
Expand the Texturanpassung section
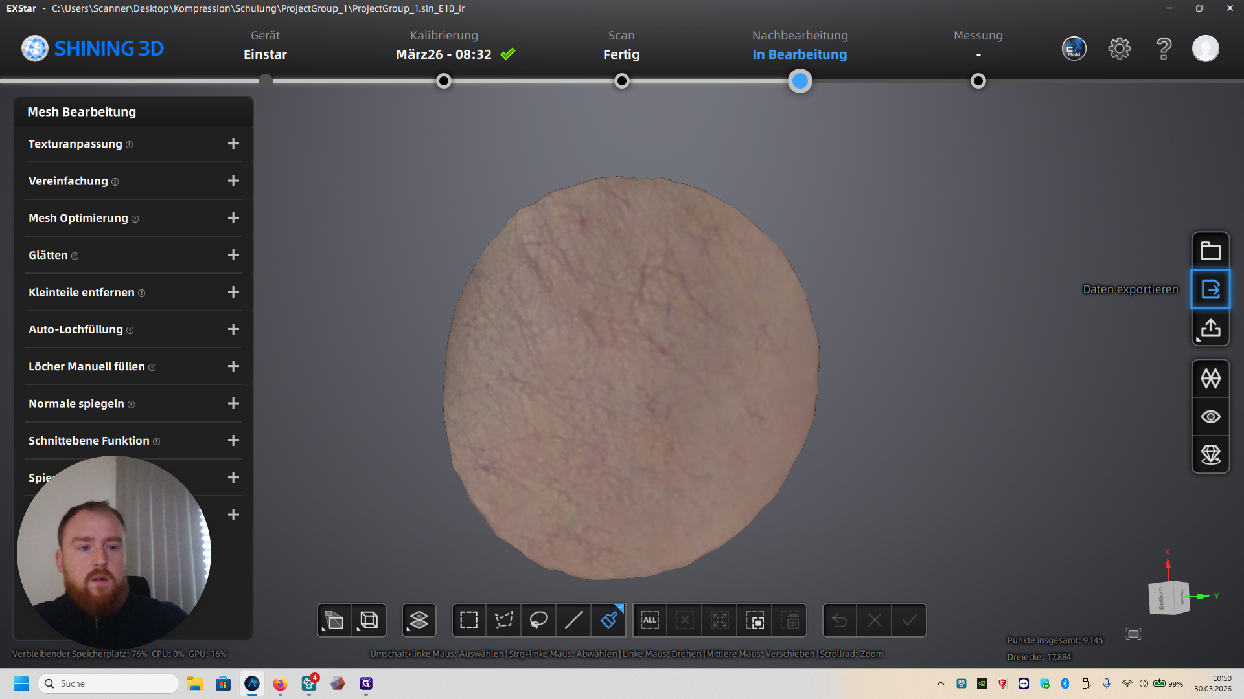click(x=233, y=144)
